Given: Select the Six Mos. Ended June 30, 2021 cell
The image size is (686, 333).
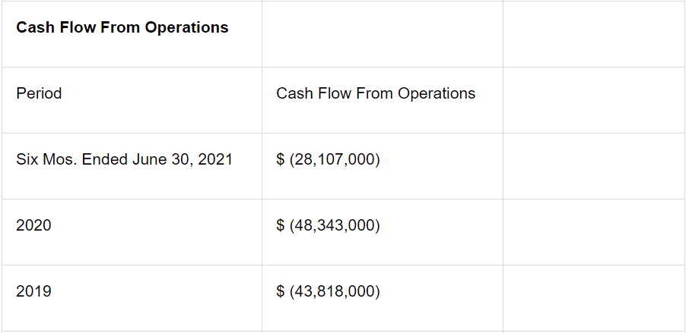Looking at the screenshot, I should 124,159.
